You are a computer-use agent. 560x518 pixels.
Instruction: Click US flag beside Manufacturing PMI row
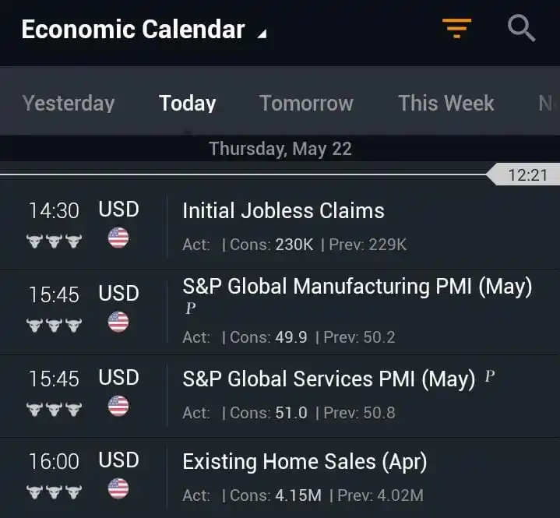click(x=118, y=322)
